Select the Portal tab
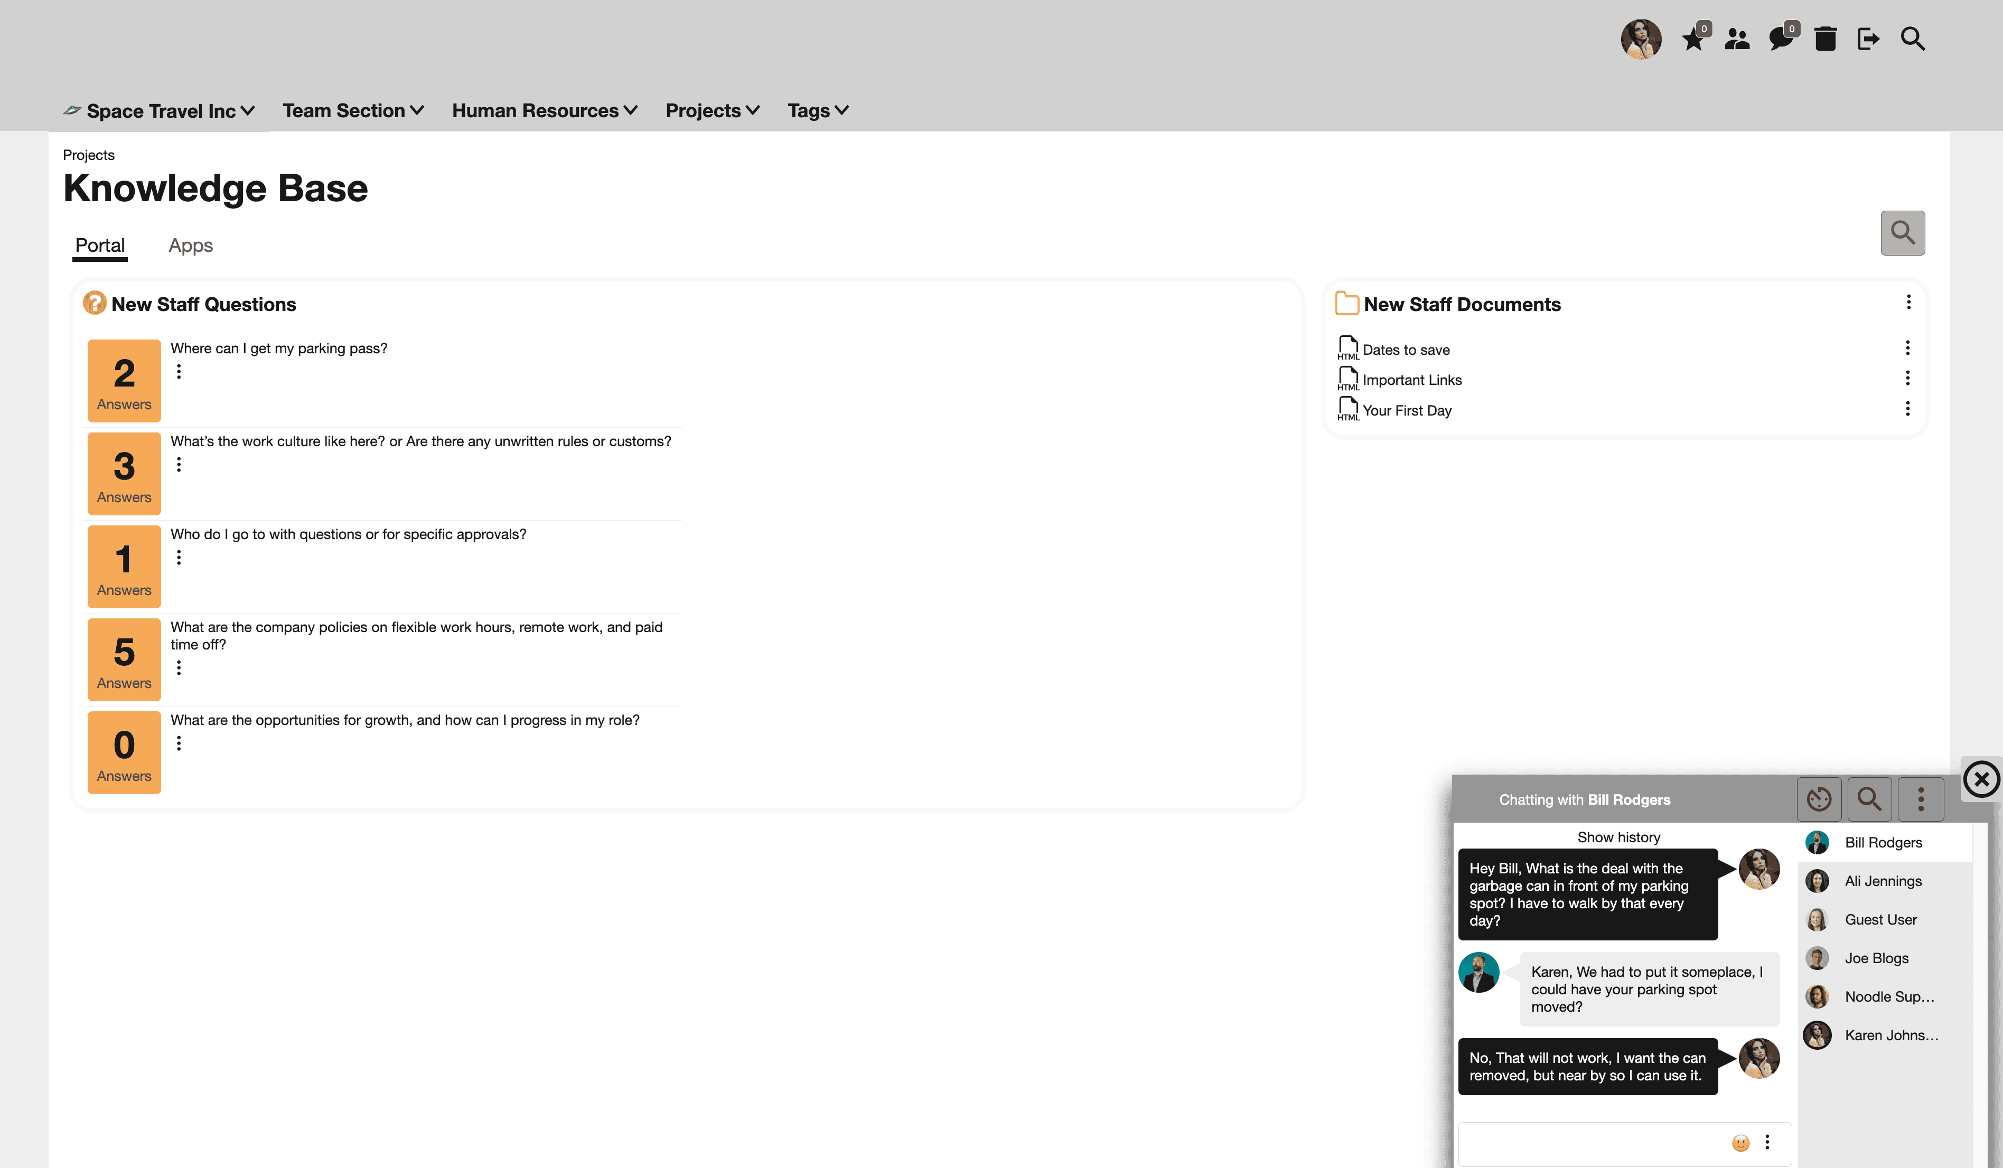Image resolution: width=2003 pixels, height=1168 pixels. coord(100,246)
